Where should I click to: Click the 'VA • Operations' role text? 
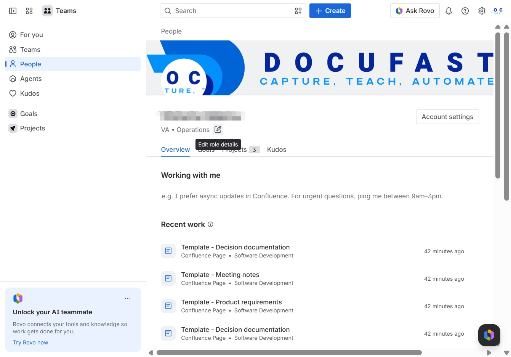[x=185, y=130]
